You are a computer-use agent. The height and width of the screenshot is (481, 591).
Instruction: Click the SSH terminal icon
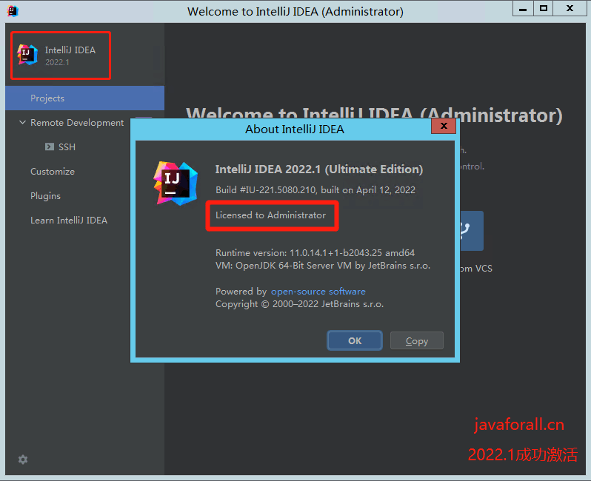point(50,147)
